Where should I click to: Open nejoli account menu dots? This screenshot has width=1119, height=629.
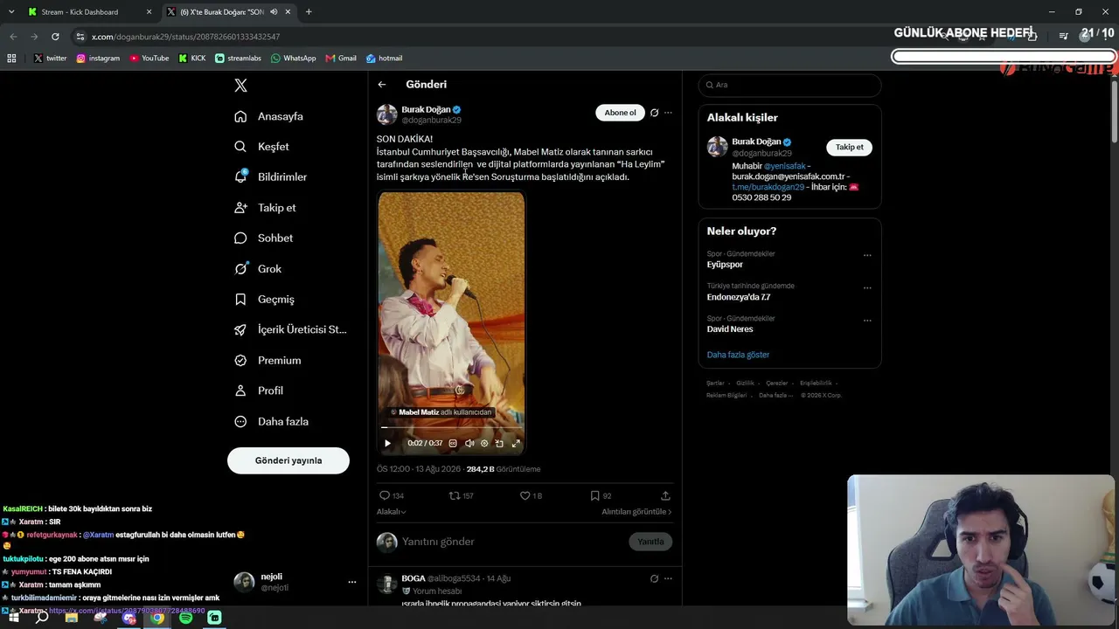click(352, 582)
